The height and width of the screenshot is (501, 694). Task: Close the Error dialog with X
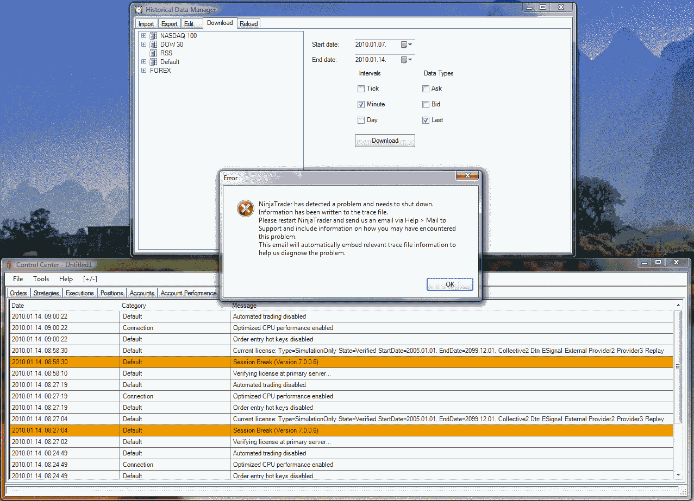pos(467,175)
